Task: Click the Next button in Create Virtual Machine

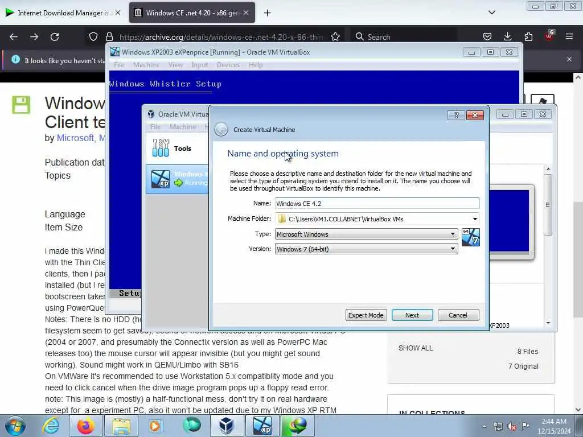Action: 412,315
